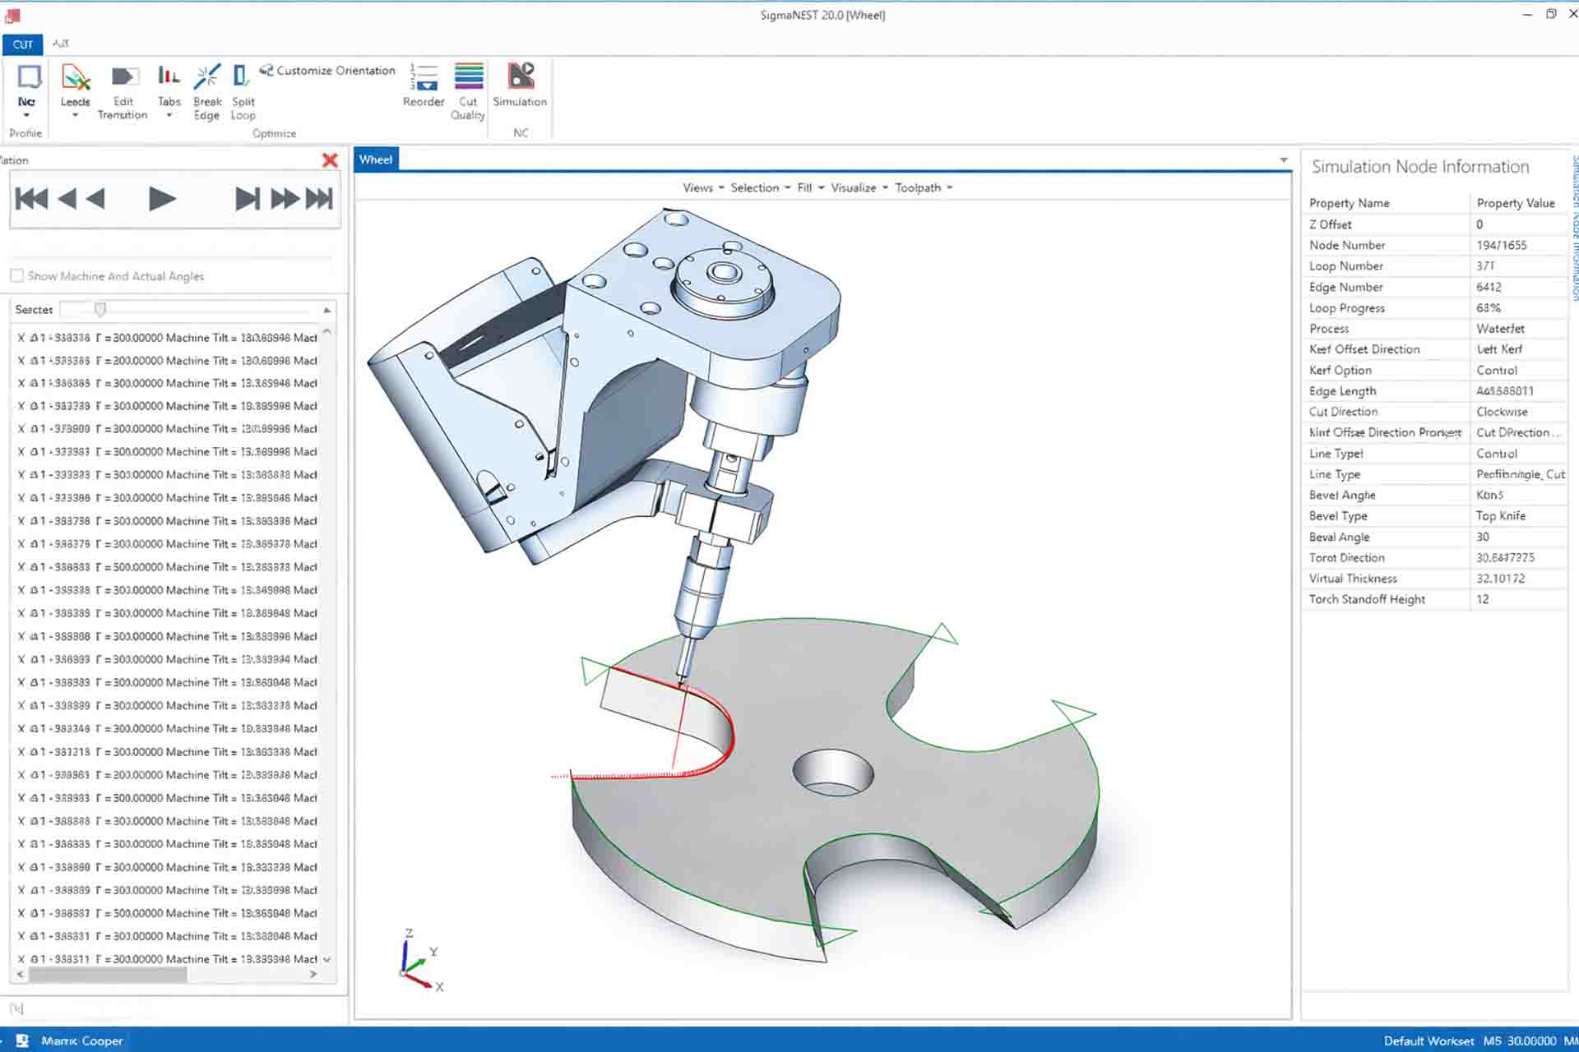
Task: Enable Show Machine And Actual Angles
Action: coord(16,276)
